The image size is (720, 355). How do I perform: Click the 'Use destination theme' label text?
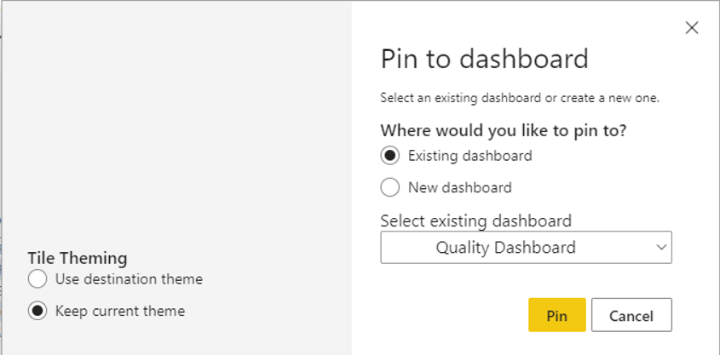point(129,279)
